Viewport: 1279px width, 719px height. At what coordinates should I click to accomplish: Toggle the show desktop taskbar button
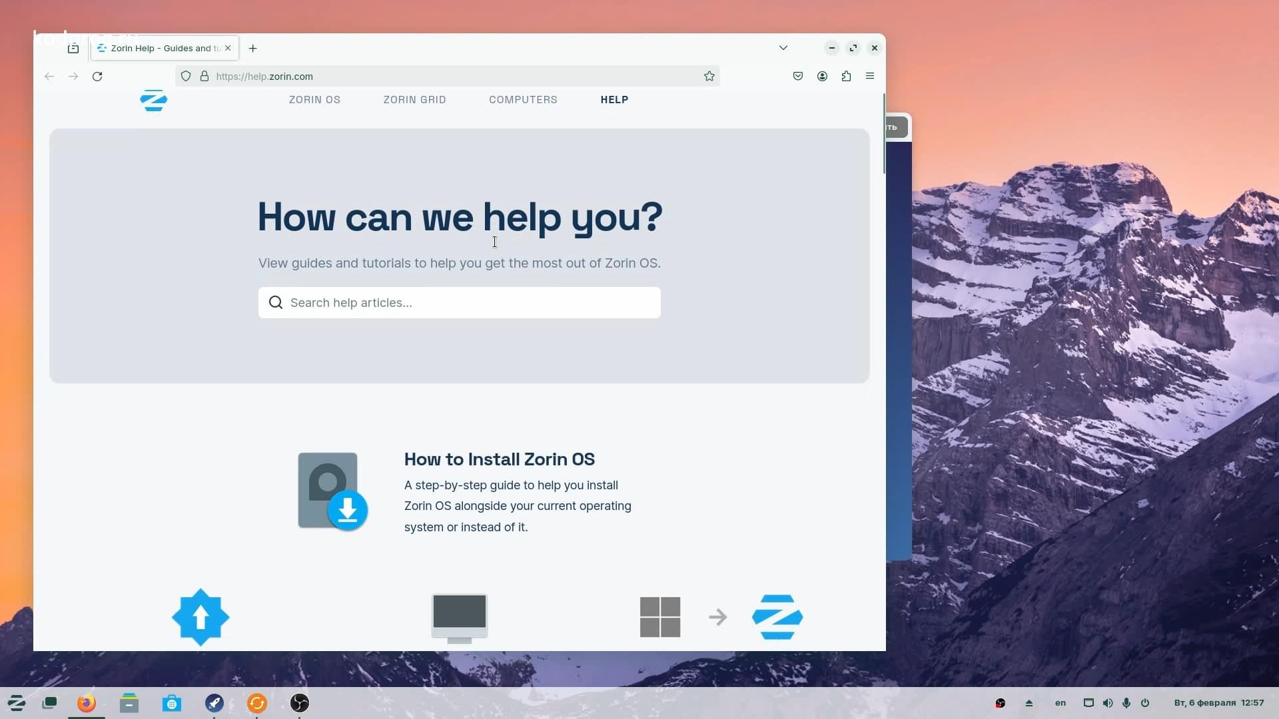[x=50, y=703]
